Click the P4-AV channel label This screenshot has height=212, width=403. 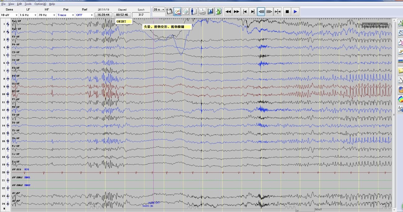(x=16, y=76)
